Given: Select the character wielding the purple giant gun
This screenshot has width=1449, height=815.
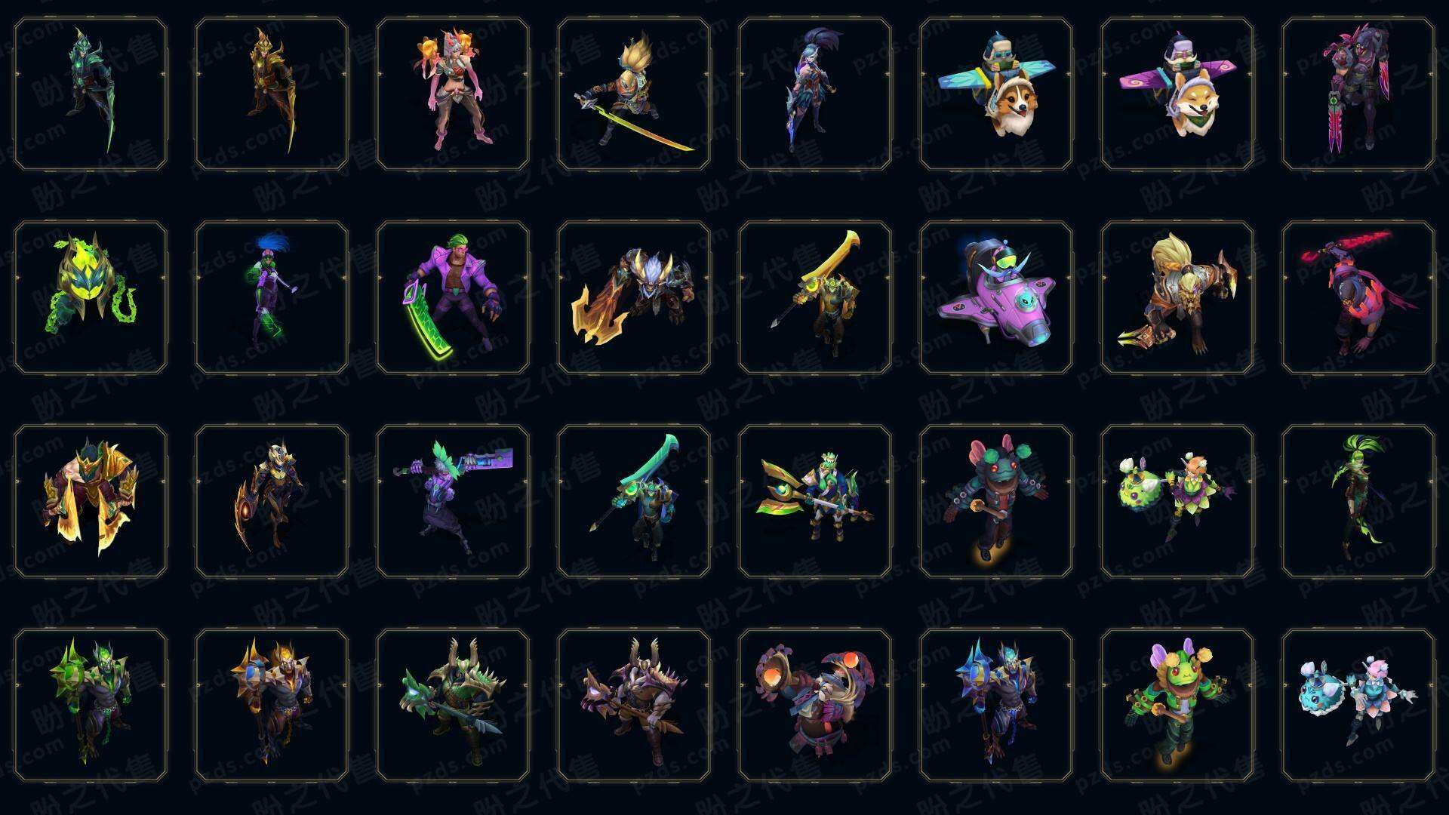Looking at the screenshot, I should click(x=453, y=501).
